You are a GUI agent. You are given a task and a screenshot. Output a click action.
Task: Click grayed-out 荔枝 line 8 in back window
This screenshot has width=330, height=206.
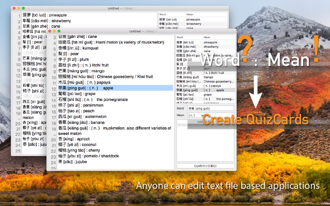tap(34, 53)
